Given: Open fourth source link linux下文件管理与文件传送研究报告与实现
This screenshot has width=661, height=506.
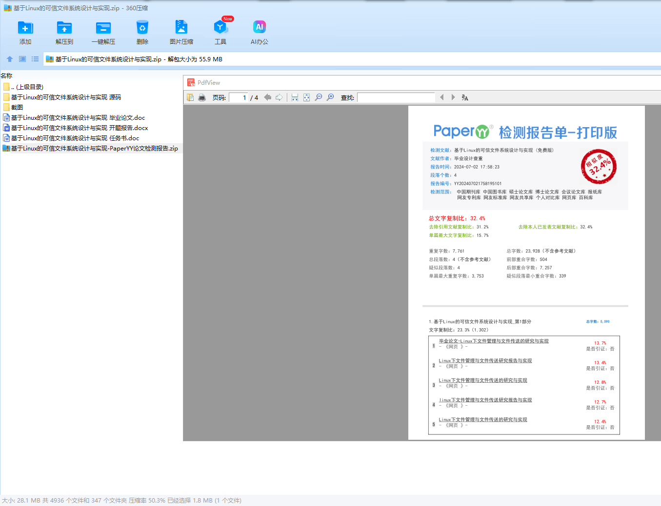Looking at the screenshot, I should 485,400.
